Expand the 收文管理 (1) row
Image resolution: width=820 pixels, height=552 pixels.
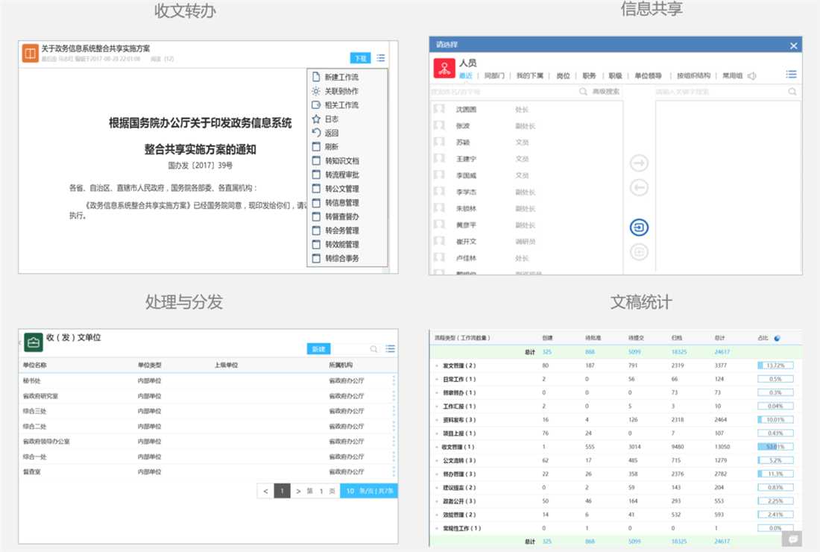(x=437, y=448)
